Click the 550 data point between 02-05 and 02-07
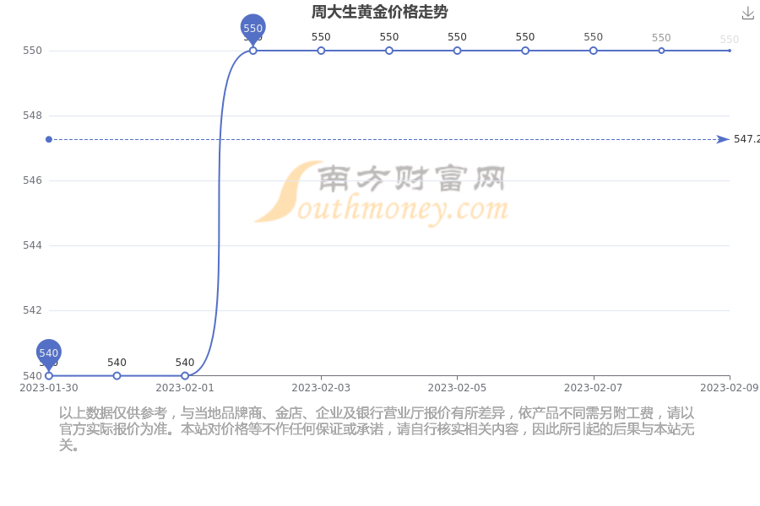 [x=525, y=51]
